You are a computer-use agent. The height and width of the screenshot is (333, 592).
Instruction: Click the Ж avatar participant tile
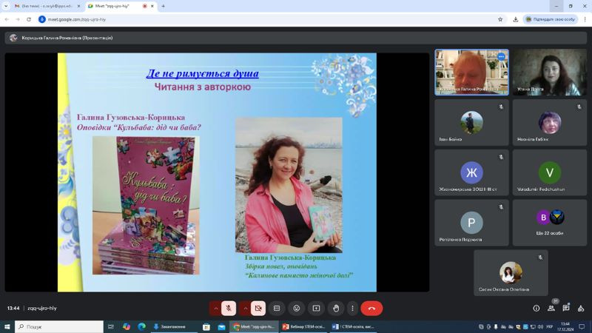[471, 172]
